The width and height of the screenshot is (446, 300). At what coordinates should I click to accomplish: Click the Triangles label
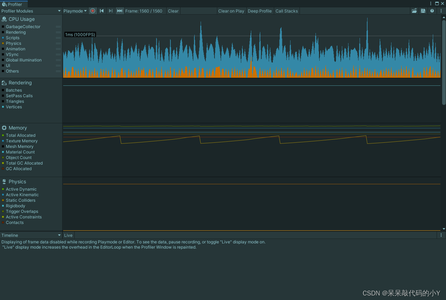pyautogui.click(x=15, y=101)
